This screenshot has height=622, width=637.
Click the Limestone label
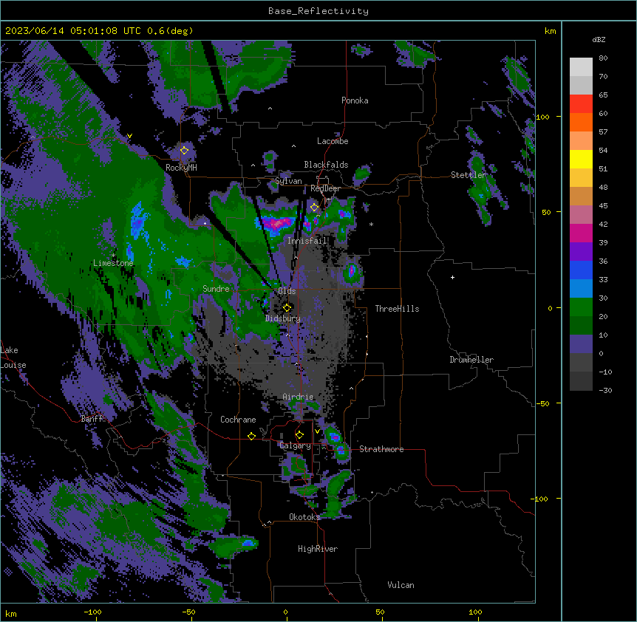click(x=113, y=263)
